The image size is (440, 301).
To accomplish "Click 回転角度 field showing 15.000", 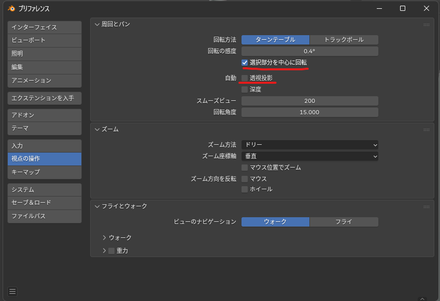I will click(x=310, y=112).
